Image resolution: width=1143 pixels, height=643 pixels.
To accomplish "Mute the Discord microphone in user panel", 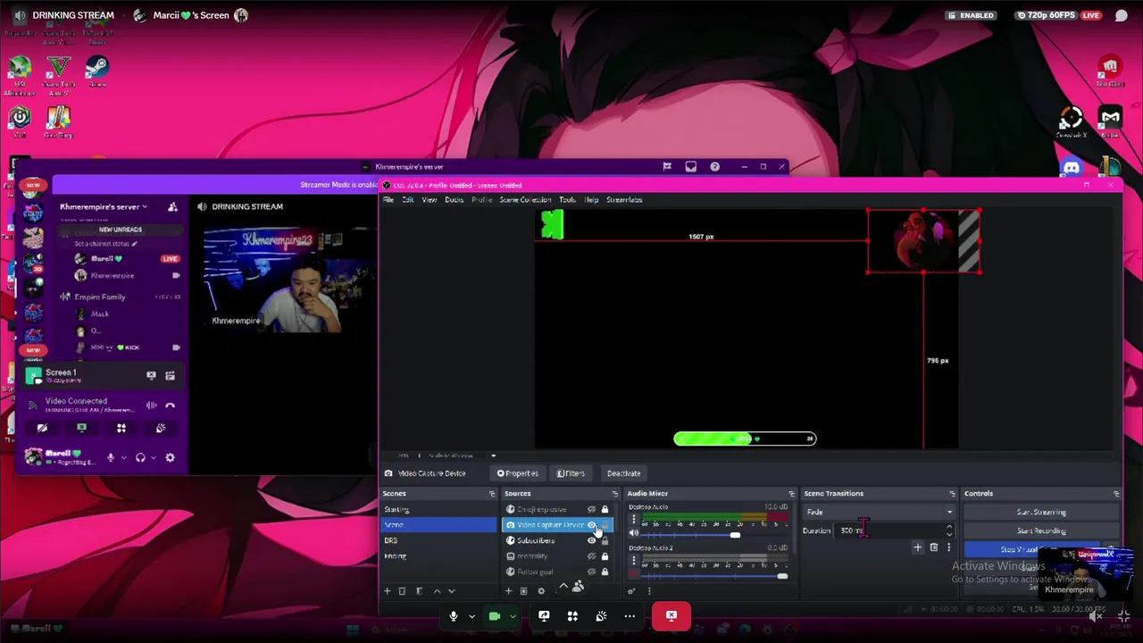I will coord(111,458).
